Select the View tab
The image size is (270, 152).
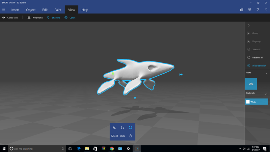[x=72, y=10]
